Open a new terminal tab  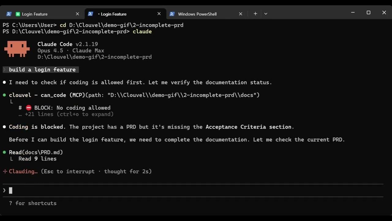tap(255, 14)
